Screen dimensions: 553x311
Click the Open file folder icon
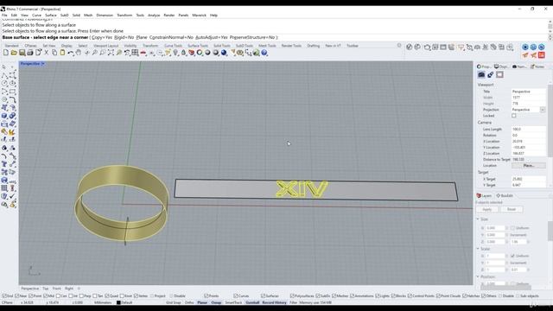[x=14, y=53]
